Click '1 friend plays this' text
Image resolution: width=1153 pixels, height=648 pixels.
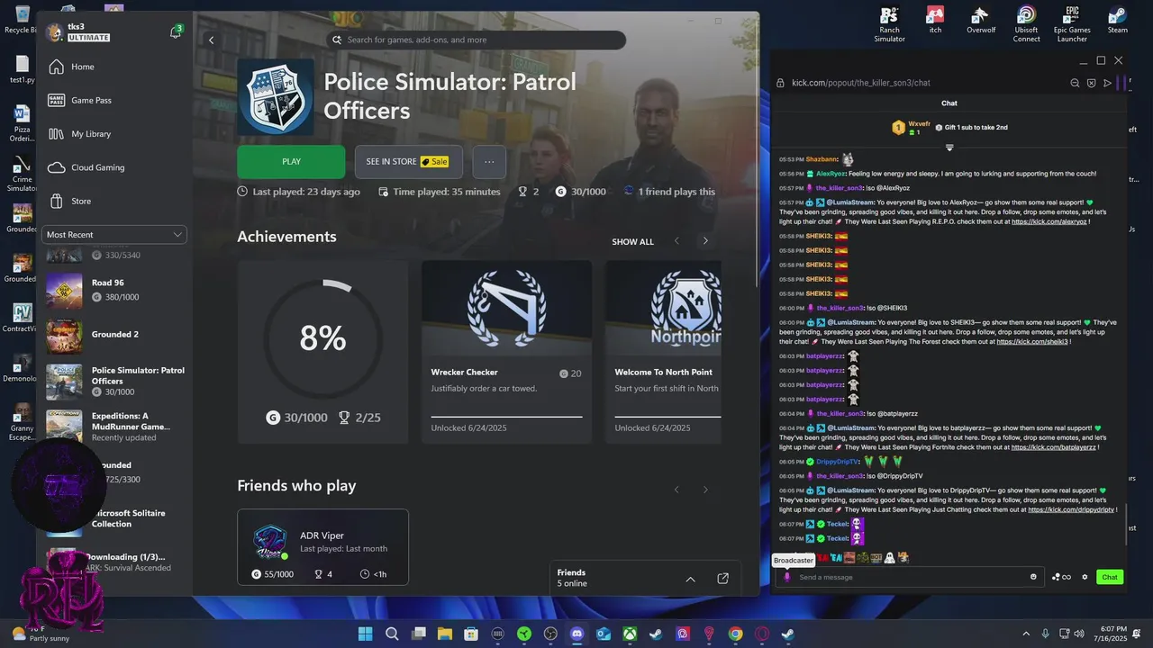point(676,192)
